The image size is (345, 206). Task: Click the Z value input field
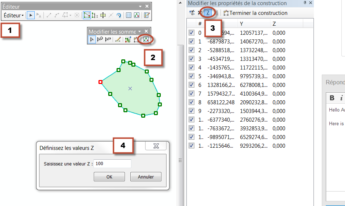click(x=113, y=164)
